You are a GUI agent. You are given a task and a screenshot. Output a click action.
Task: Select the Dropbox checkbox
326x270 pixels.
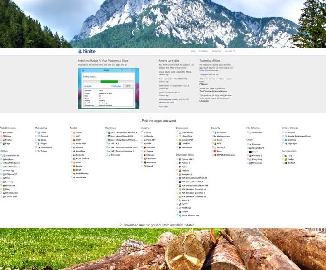tap(283, 133)
